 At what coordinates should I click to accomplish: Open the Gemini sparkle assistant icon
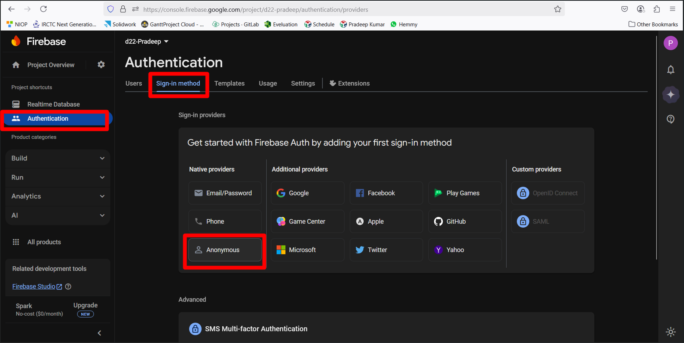[x=671, y=94]
